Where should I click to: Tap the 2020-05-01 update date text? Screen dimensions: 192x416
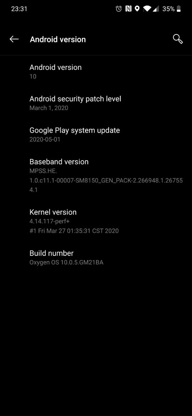point(45,139)
